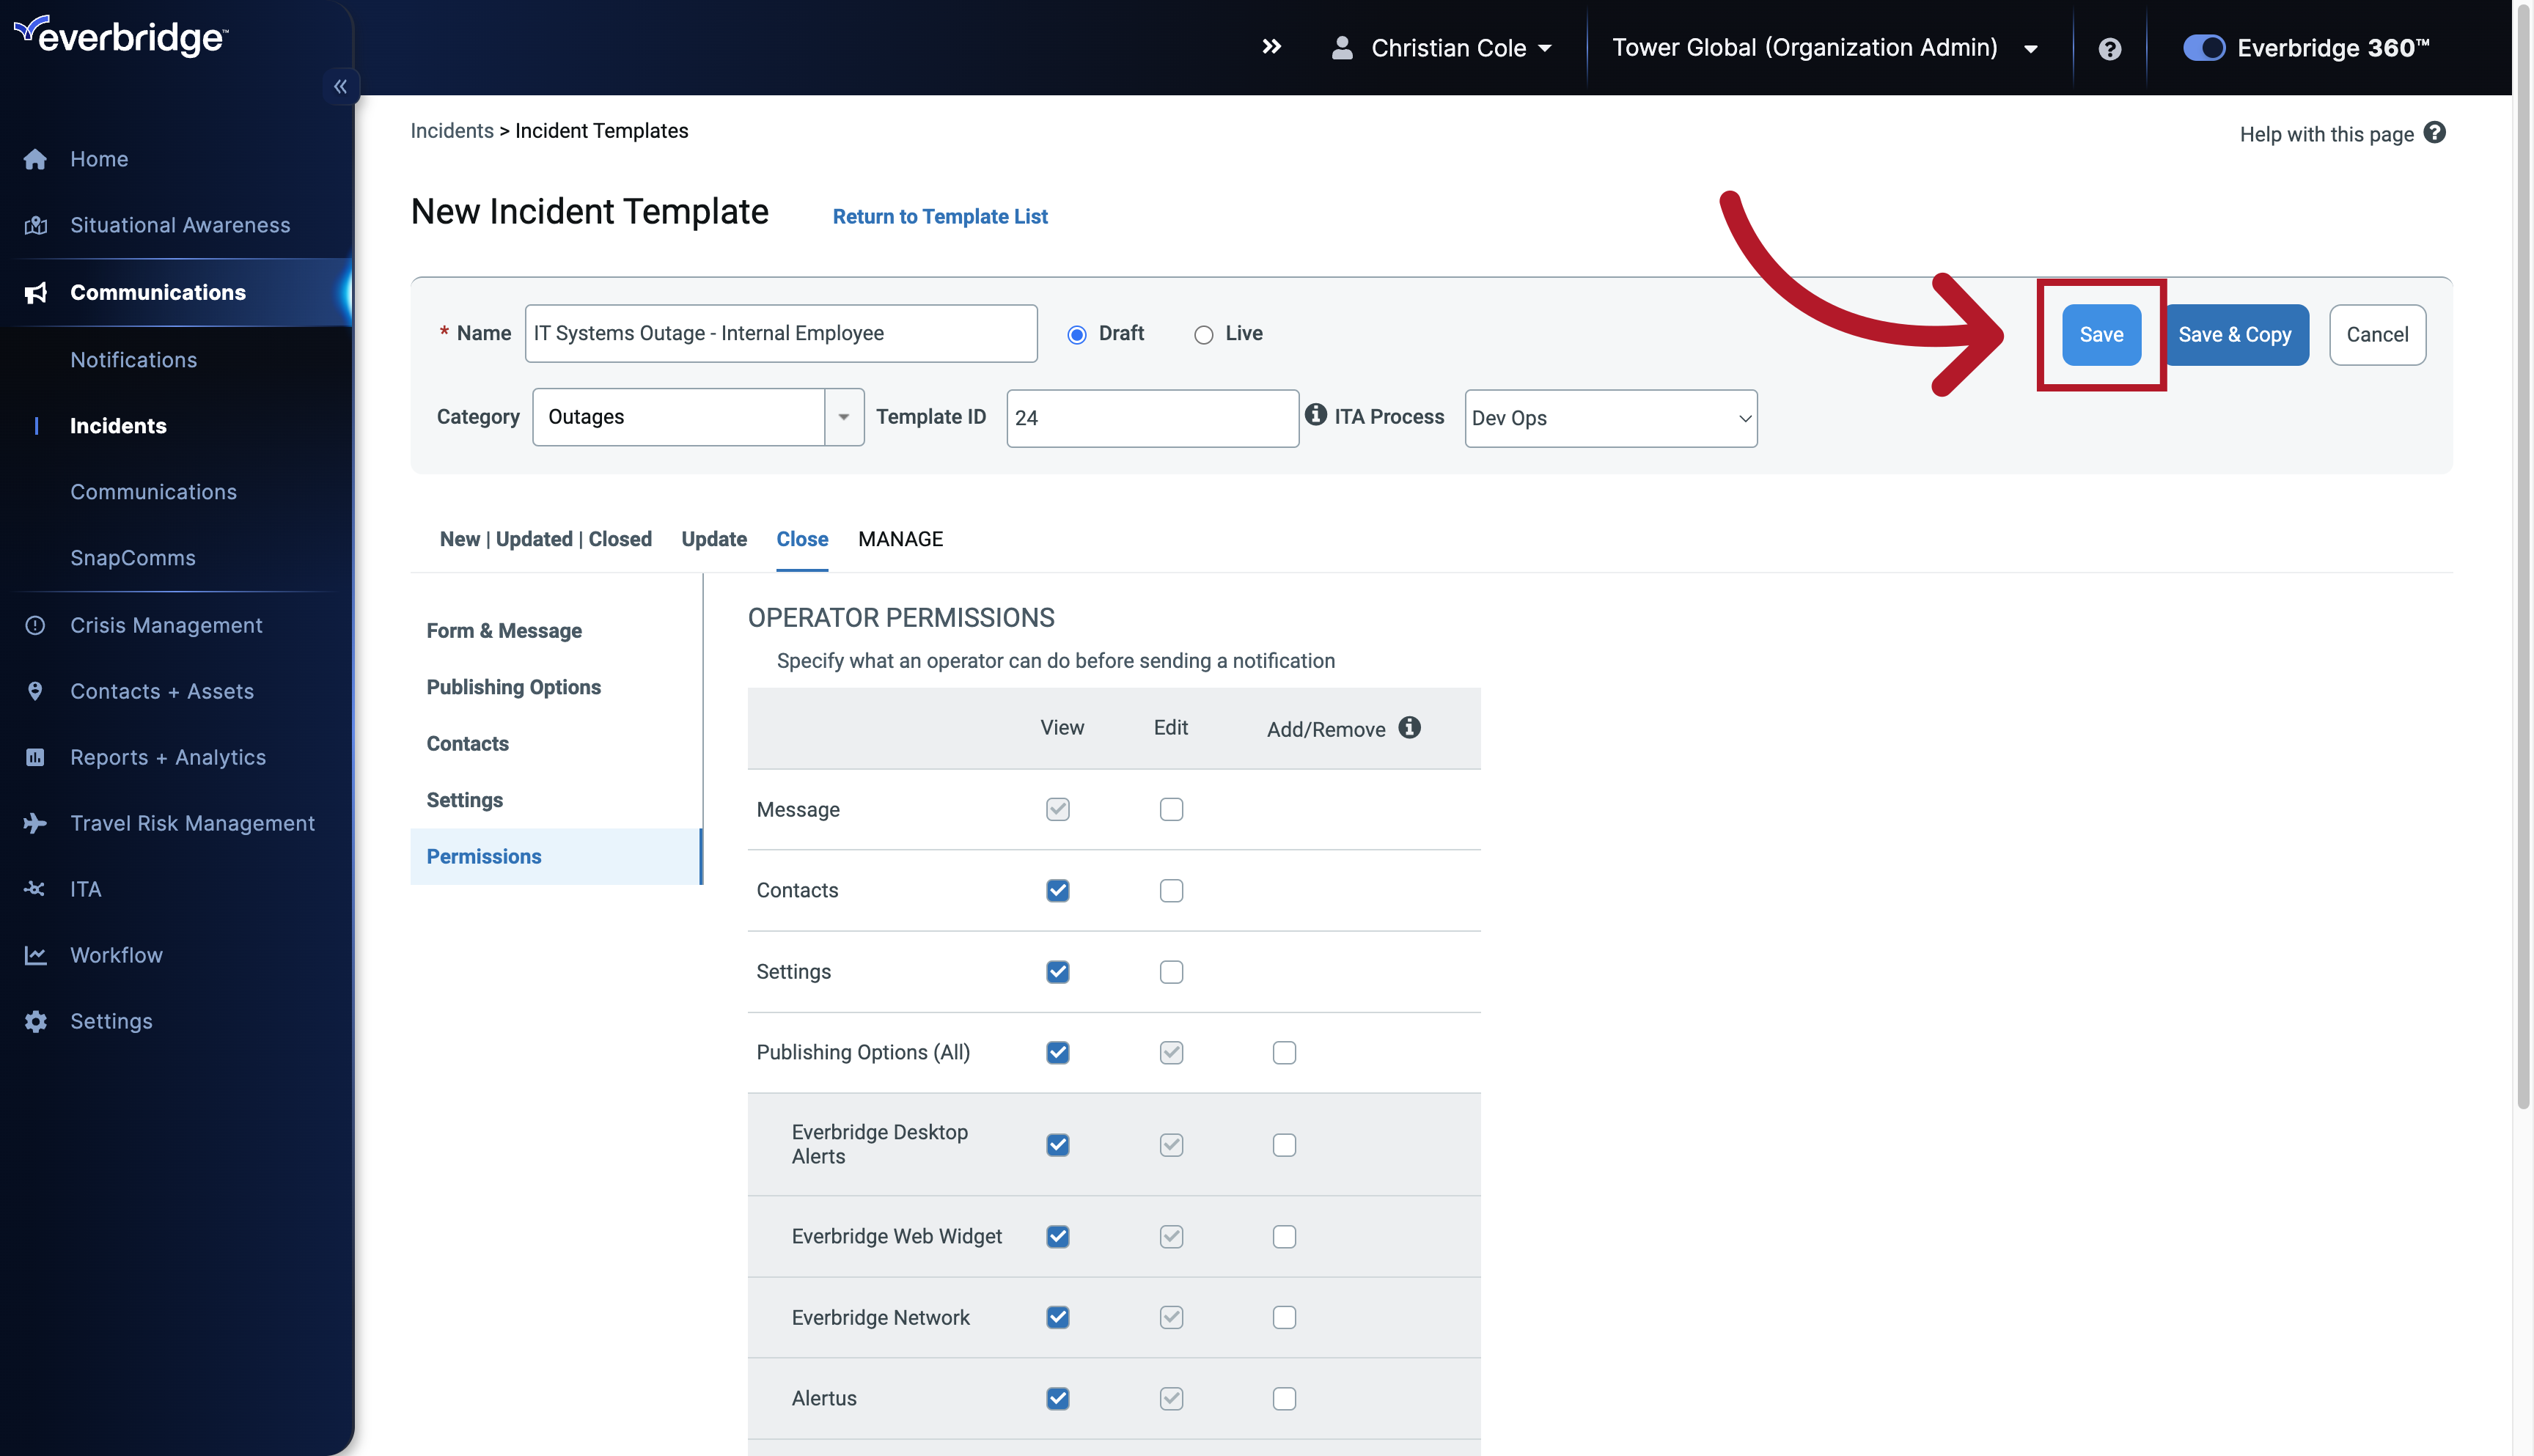Screen dimensions: 2534x1456
Task: Select the Communications megaphone icon
Action: pos(35,292)
